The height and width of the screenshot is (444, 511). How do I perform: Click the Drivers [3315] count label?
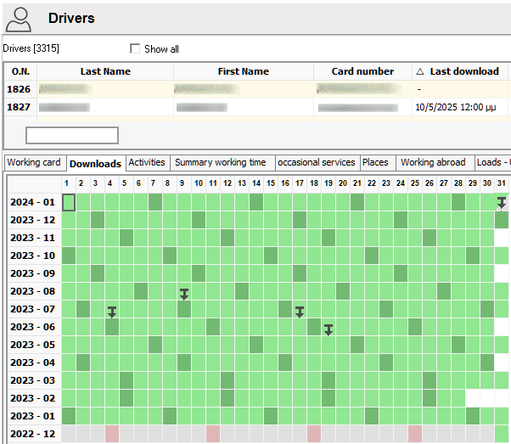(x=31, y=48)
